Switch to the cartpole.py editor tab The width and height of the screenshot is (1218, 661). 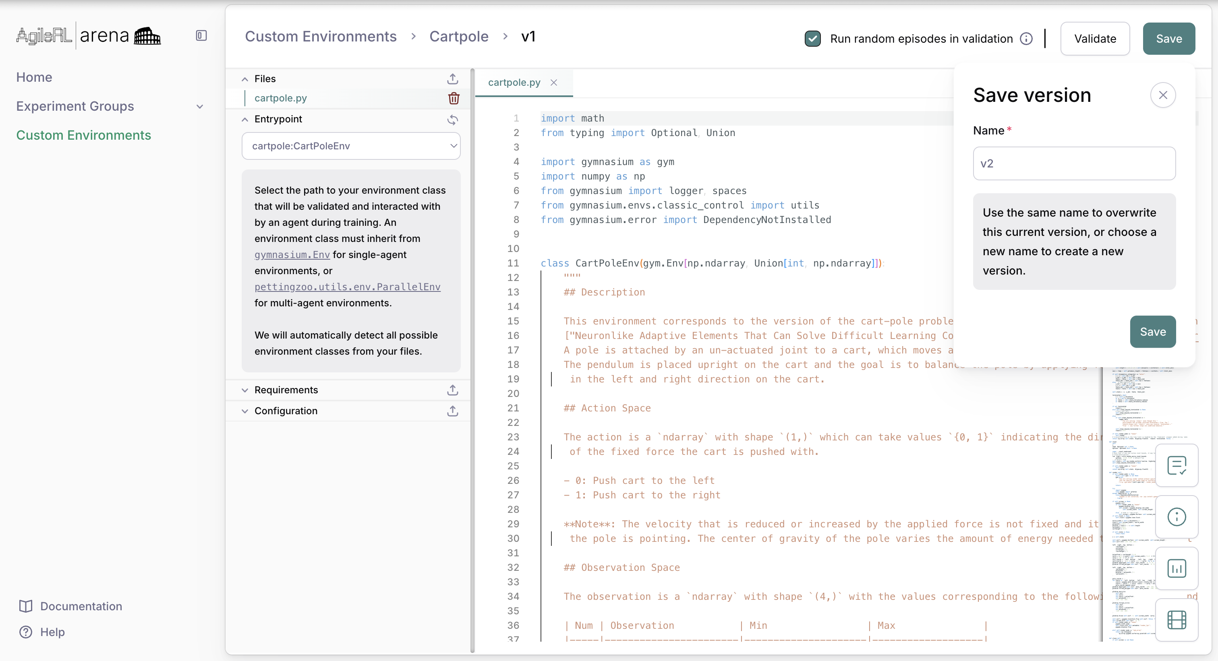(x=514, y=82)
